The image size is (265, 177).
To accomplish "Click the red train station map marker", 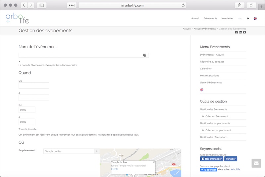I will [174, 164].
